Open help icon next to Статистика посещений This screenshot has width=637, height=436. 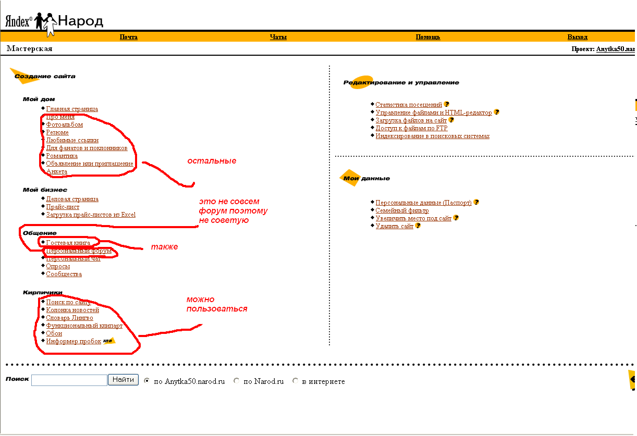tap(447, 104)
